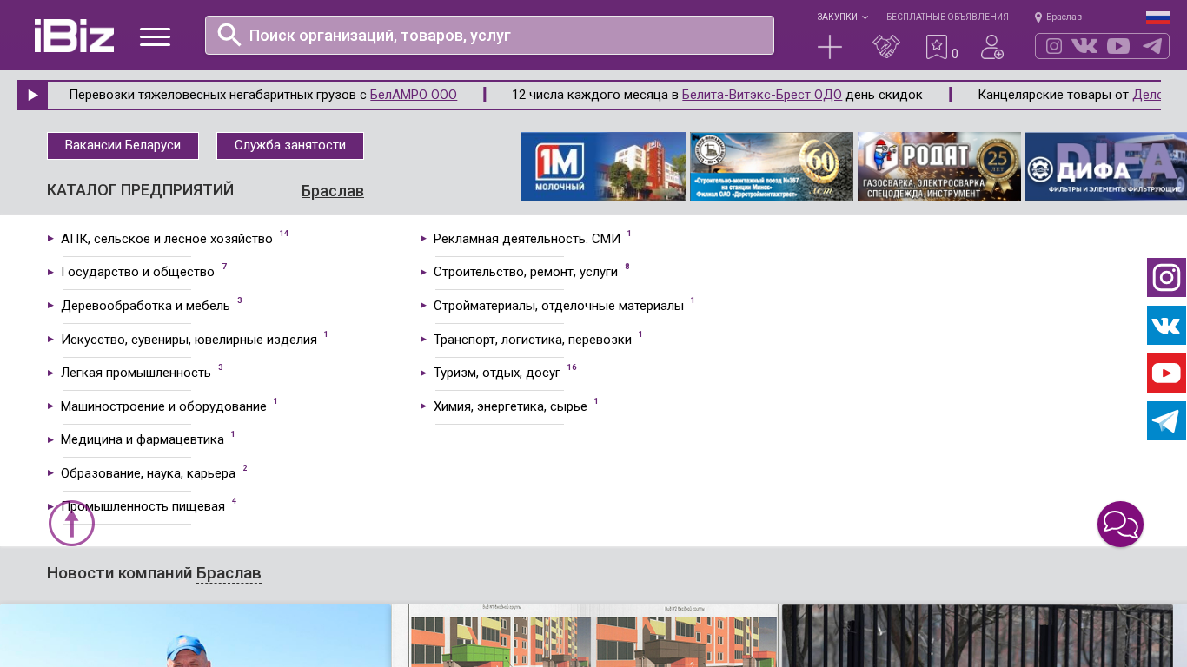Play the news ticker
The height and width of the screenshot is (667, 1187).
pos(33,96)
